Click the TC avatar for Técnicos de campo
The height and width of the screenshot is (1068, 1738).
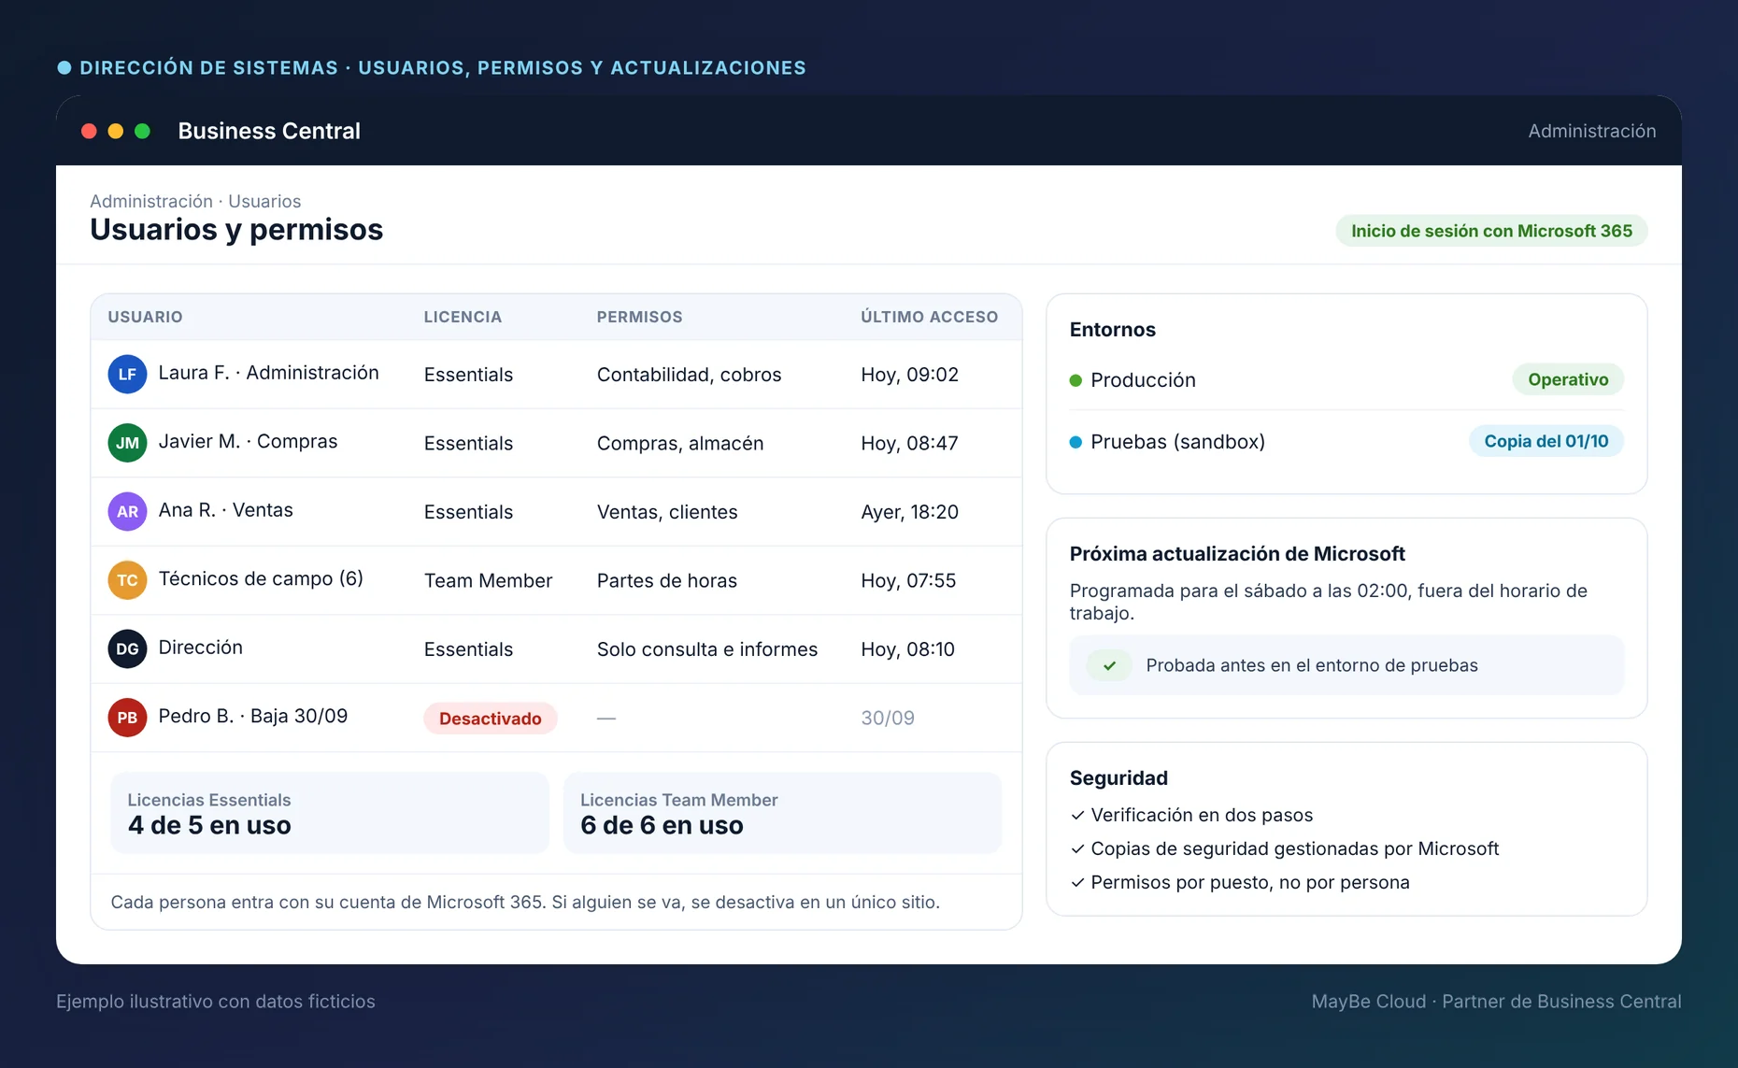tap(127, 580)
